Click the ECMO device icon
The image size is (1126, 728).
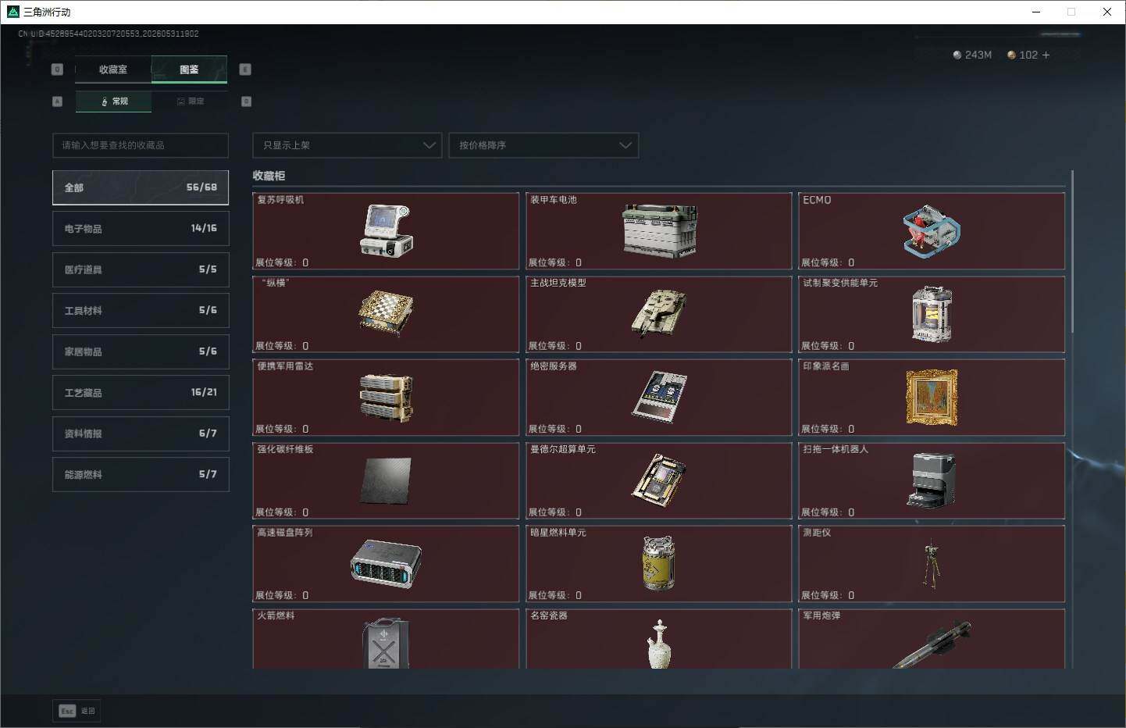coord(932,232)
